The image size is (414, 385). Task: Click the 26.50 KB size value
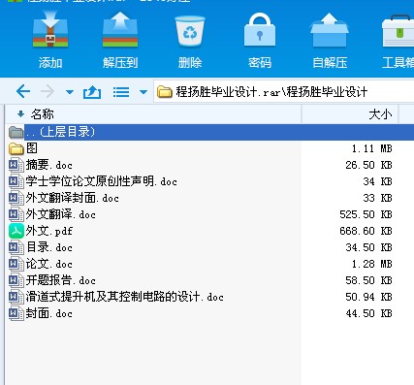click(x=368, y=165)
